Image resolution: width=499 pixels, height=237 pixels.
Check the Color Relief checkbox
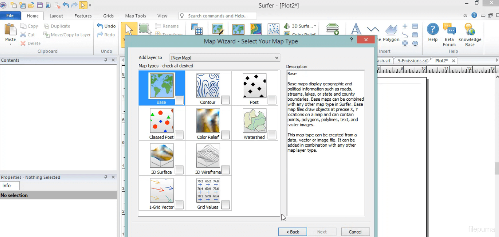click(225, 135)
